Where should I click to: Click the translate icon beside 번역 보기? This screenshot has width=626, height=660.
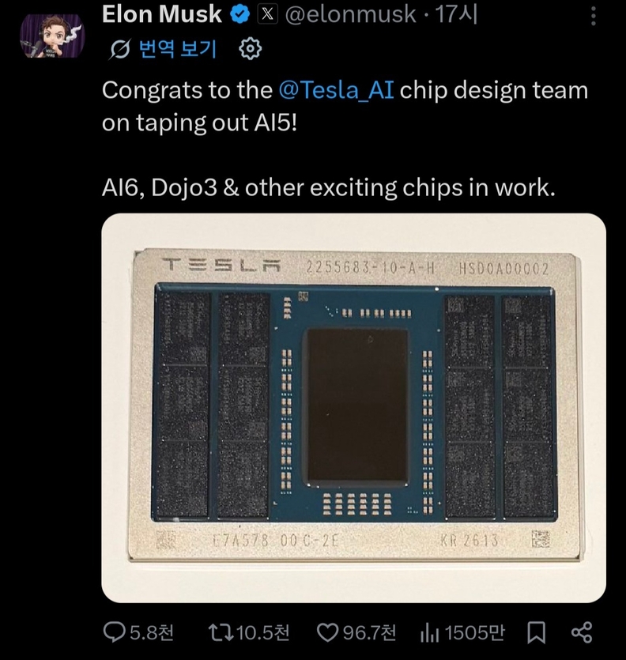(x=120, y=49)
